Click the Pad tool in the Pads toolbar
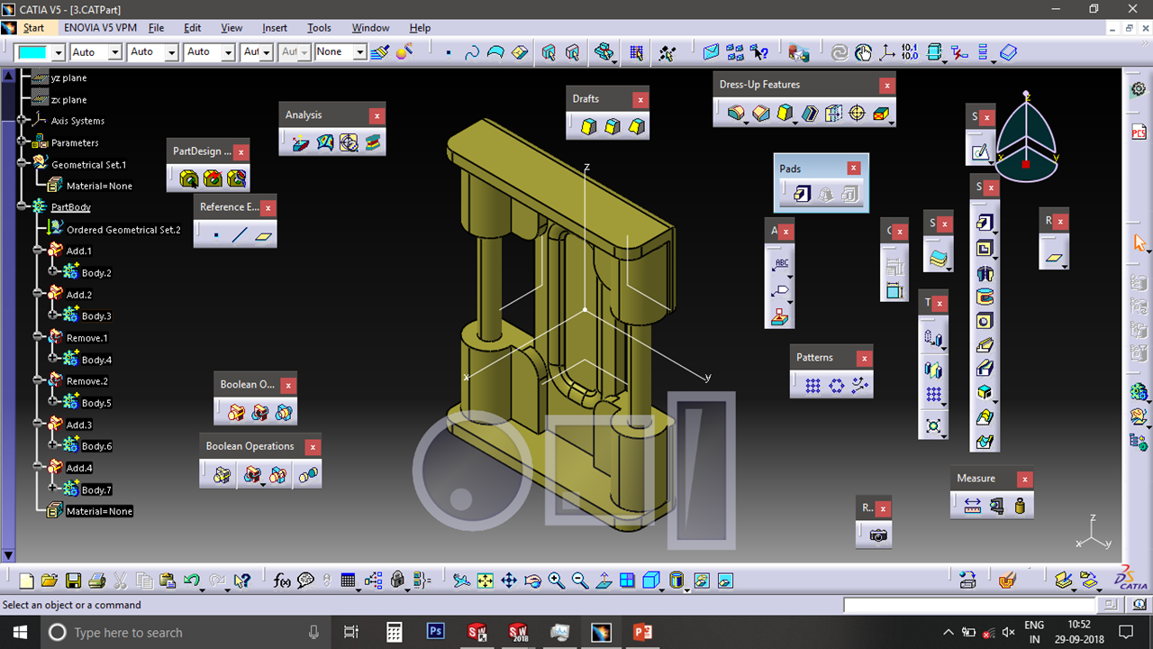1153x649 pixels. coord(802,194)
